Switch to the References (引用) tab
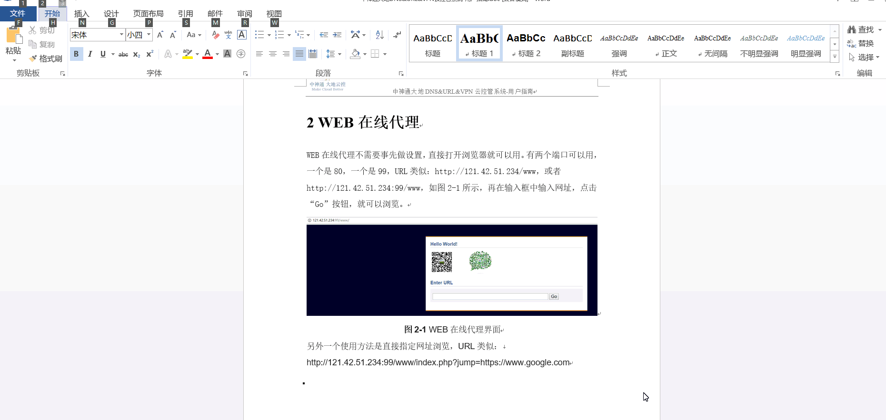The height and width of the screenshot is (420, 886). coord(185,14)
